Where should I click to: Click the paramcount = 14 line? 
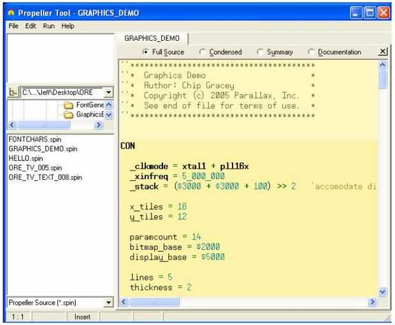pos(165,237)
